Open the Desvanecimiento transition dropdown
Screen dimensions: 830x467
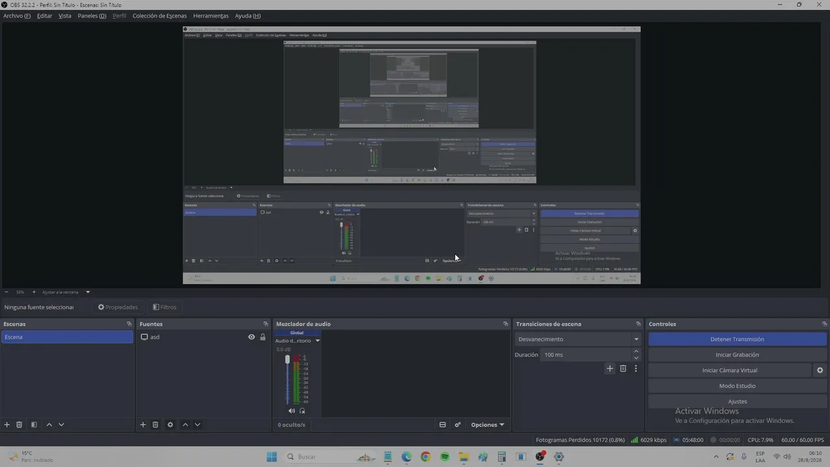578,339
